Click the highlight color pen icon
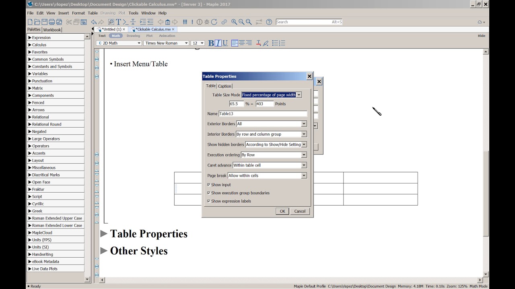Image resolution: width=515 pixels, height=289 pixels. click(266, 43)
